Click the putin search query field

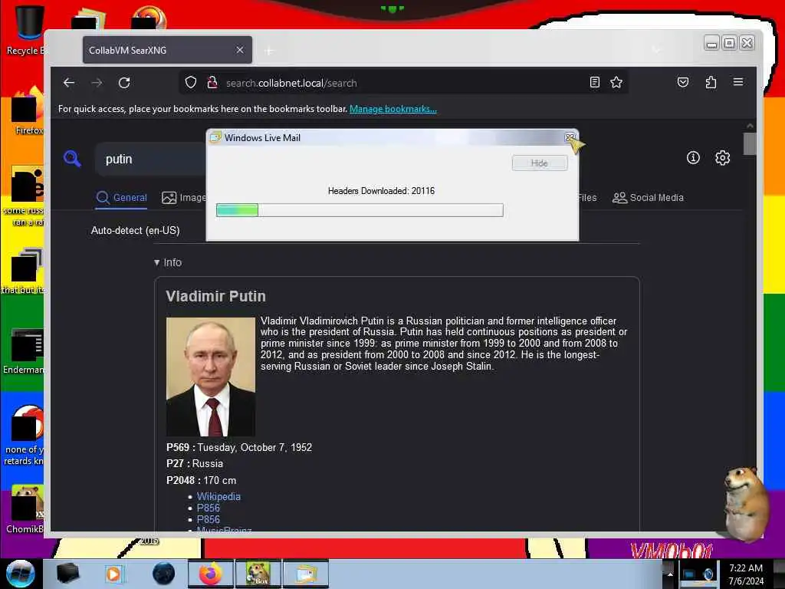[150, 160]
